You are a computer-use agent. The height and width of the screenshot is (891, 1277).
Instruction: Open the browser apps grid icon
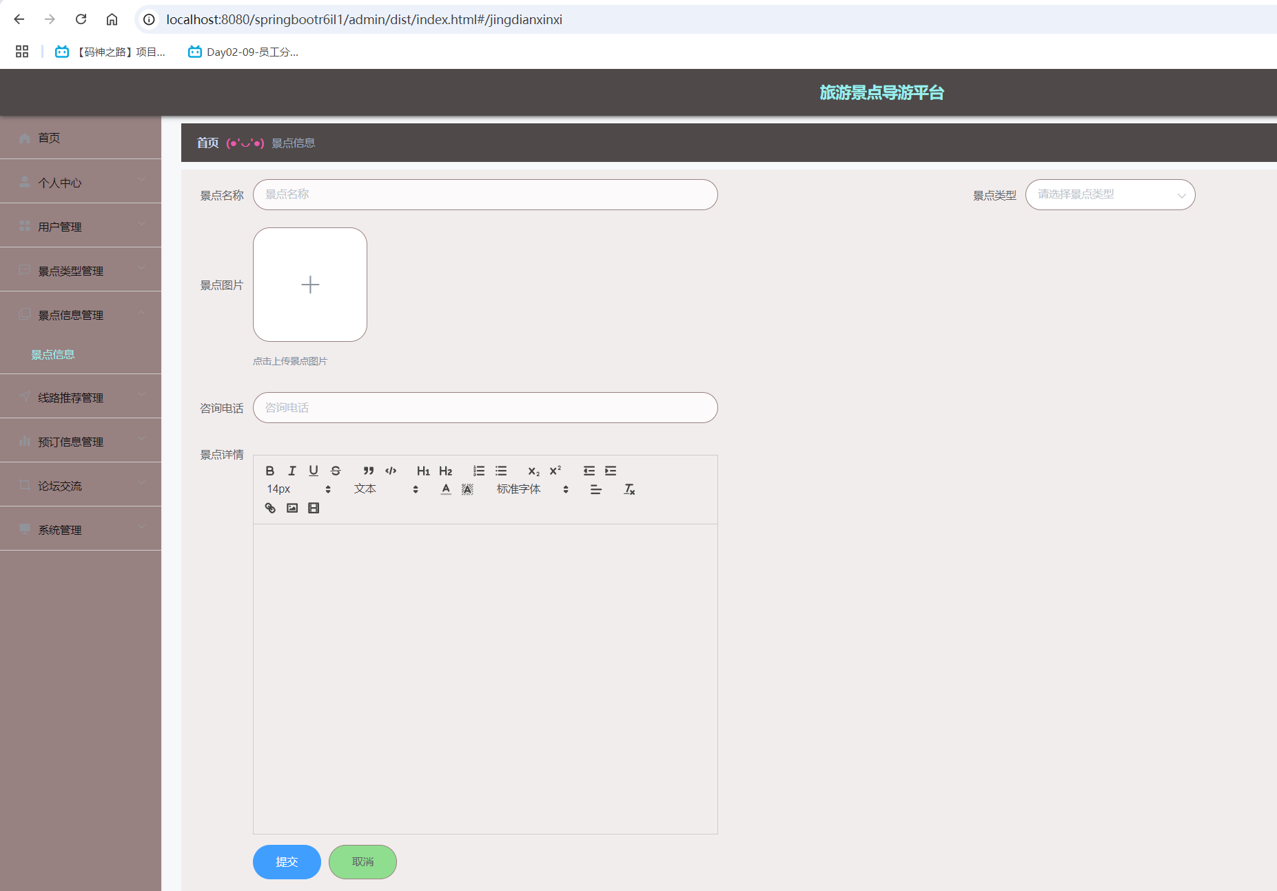[22, 52]
